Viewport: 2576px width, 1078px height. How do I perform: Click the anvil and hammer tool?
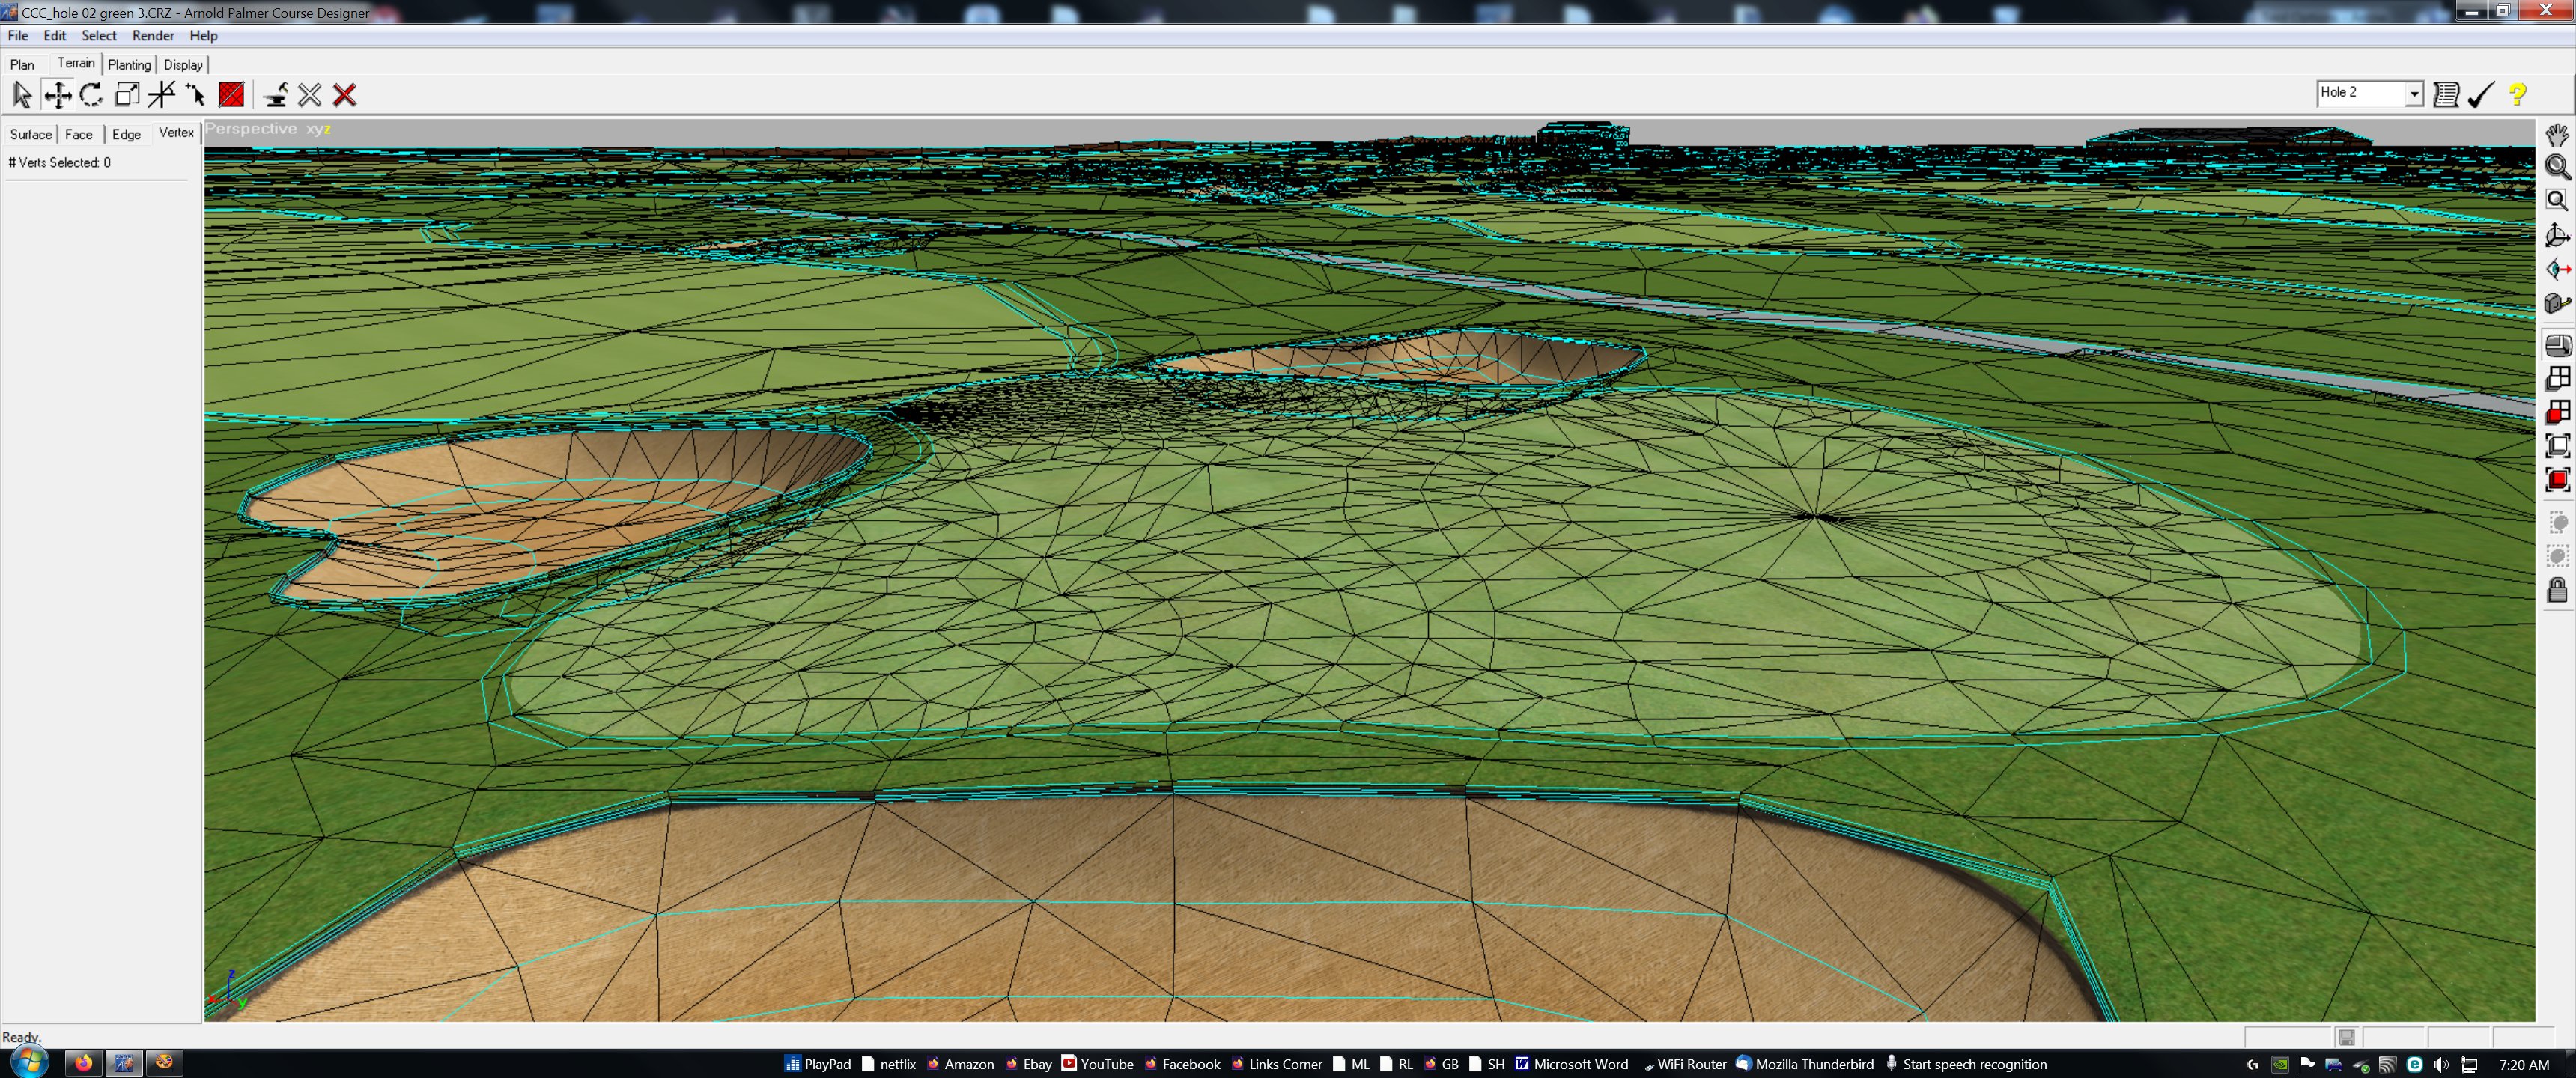[275, 95]
